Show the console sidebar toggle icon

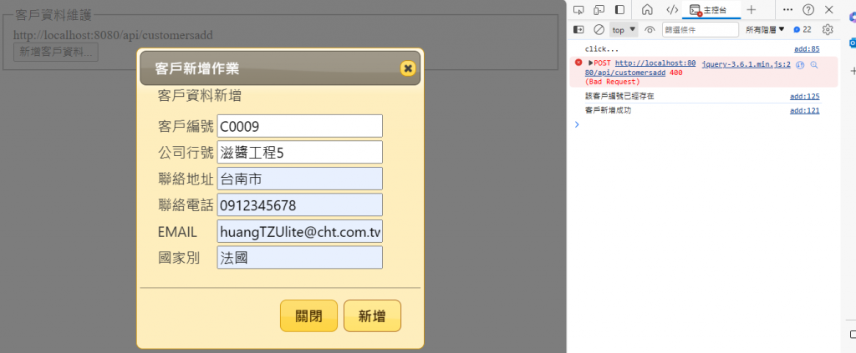(x=578, y=29)
